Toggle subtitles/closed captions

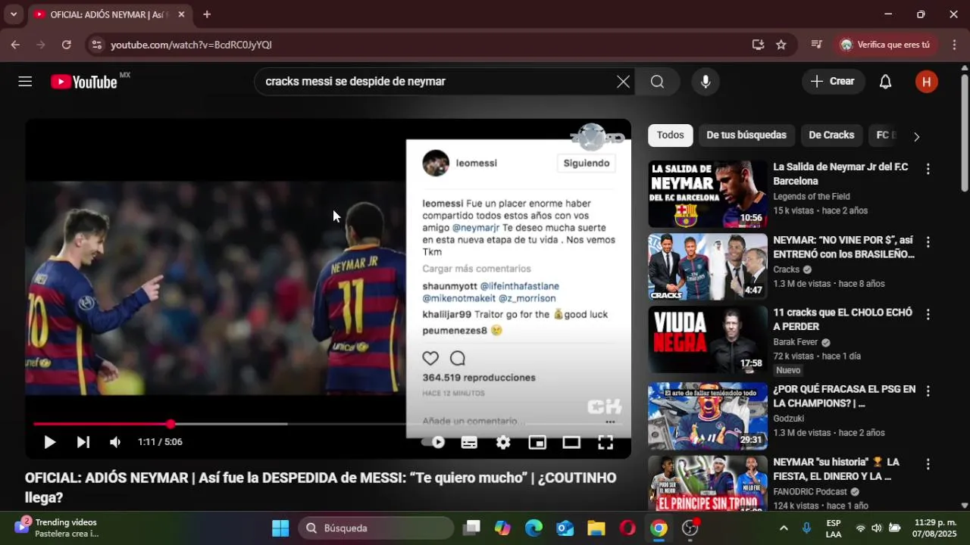tap(469, 442)
